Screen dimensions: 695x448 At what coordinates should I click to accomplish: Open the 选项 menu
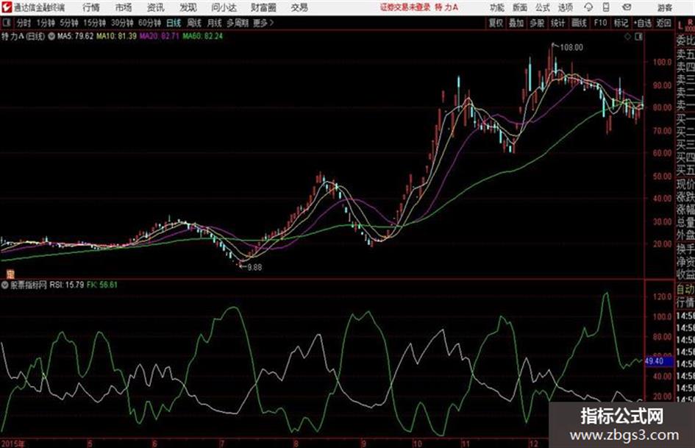(x=565, y=7)
